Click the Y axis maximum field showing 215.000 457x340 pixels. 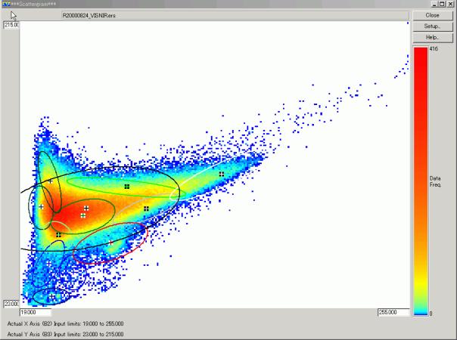coord(11,25)
